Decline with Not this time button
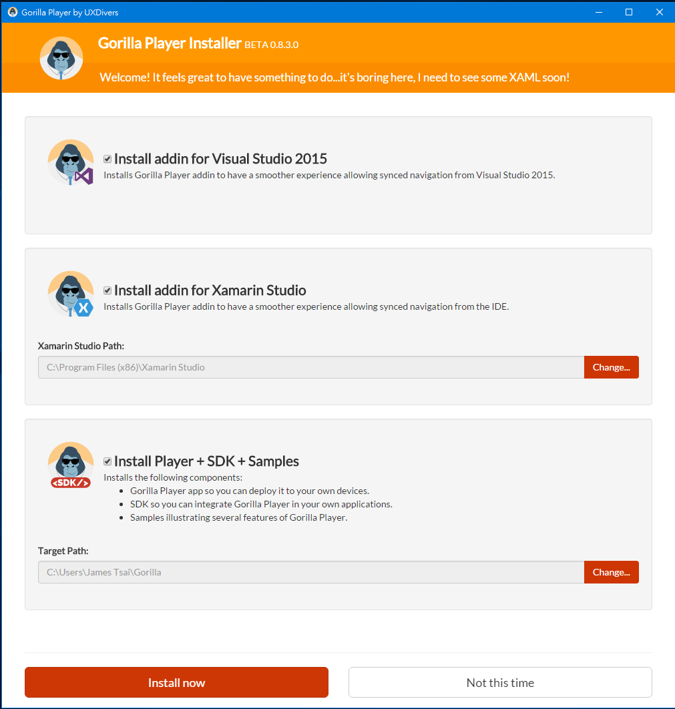Screen dimensions: 675x709 (500, 682)
